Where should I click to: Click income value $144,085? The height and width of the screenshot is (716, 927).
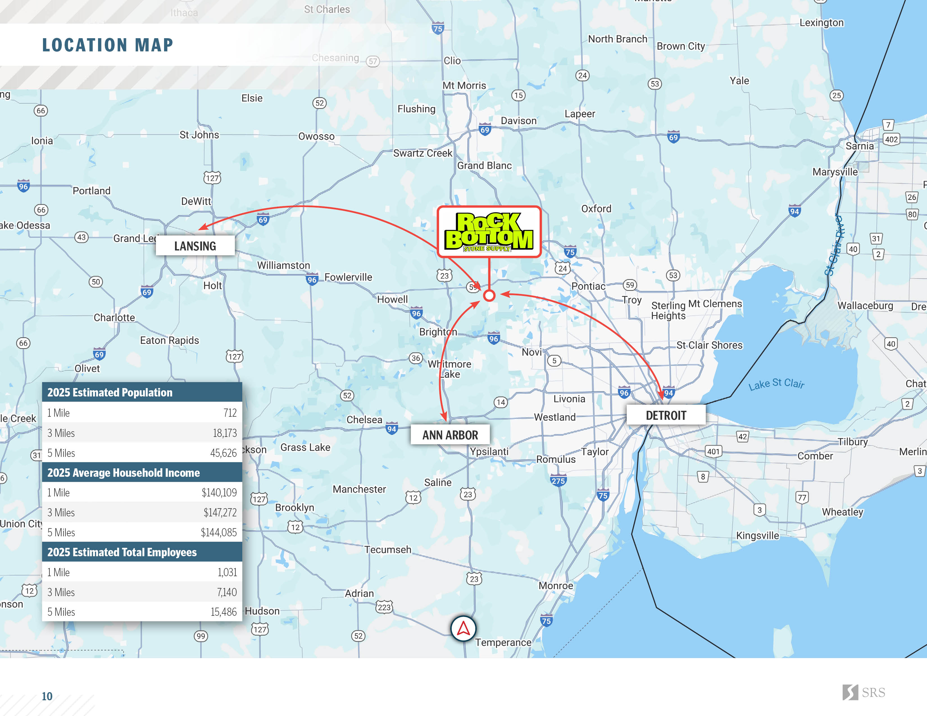[219, 532]
